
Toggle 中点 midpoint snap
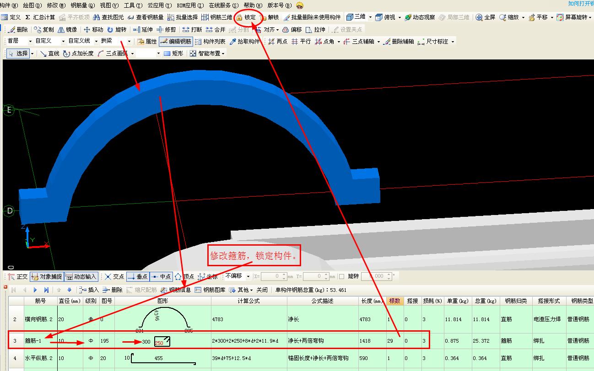point(161,277)
